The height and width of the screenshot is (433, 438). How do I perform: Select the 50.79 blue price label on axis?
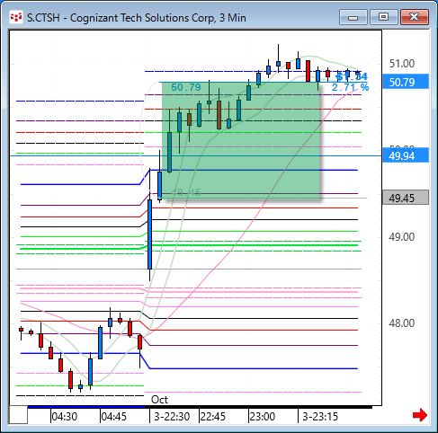click(406, 82)
